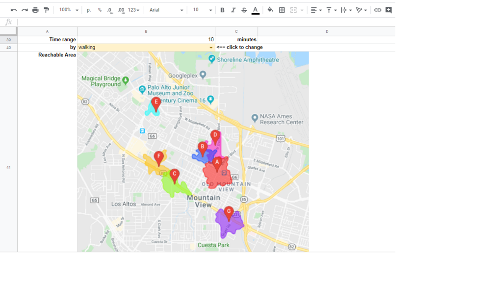Open the Arial font dropdown

pyautogui.click(x=166, y=10)
